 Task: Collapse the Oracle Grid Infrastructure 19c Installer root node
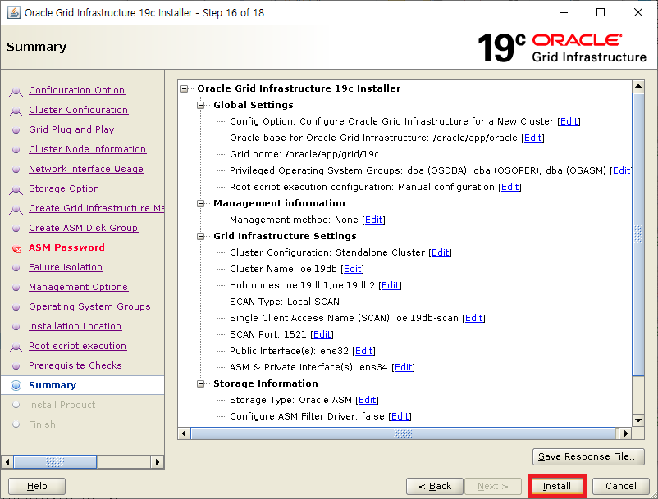tap(185, 88)
